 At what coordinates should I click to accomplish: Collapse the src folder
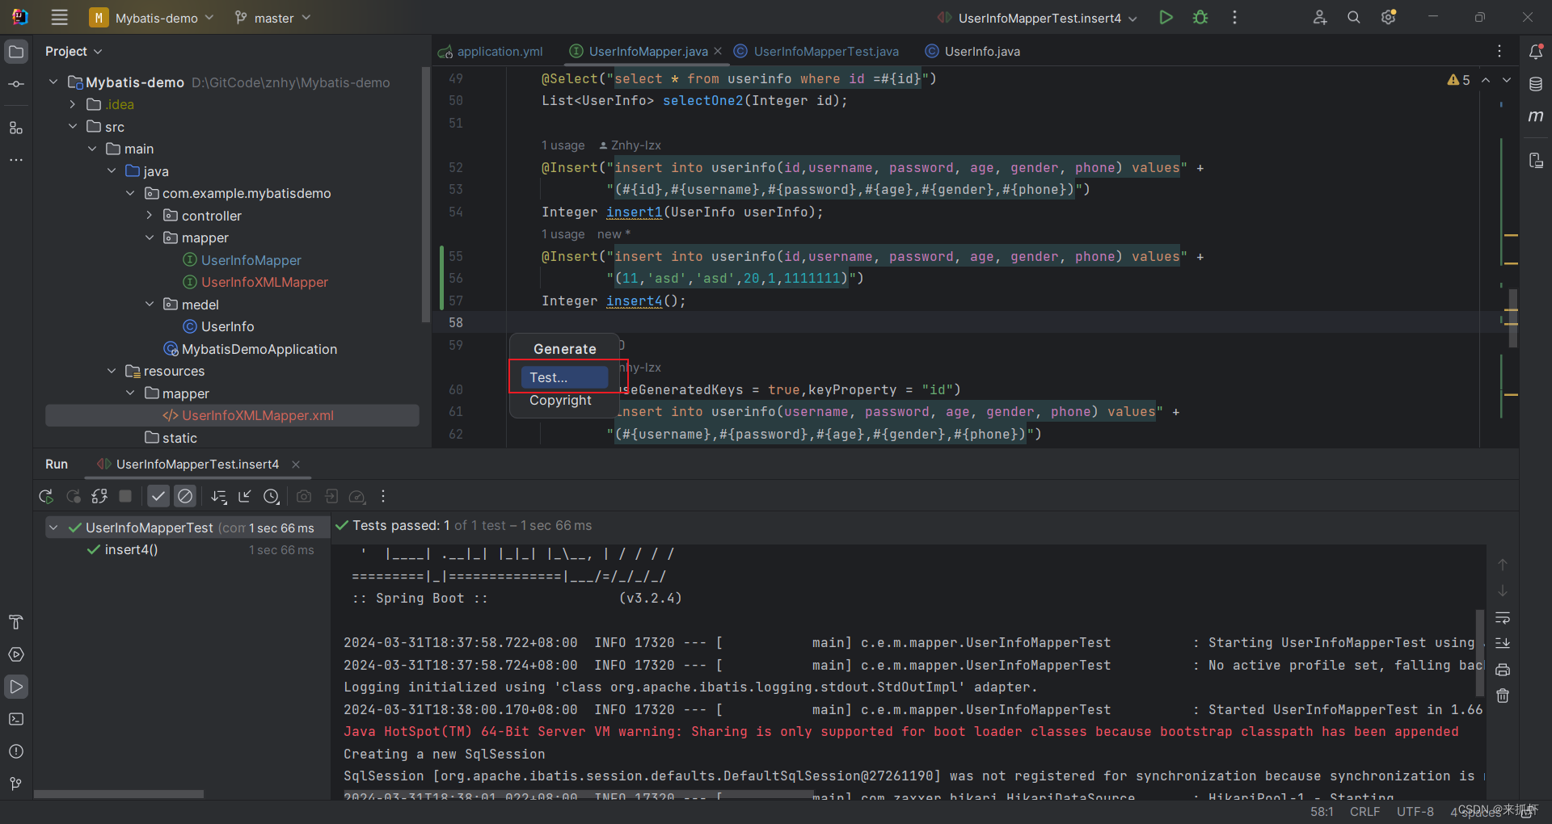73,126
